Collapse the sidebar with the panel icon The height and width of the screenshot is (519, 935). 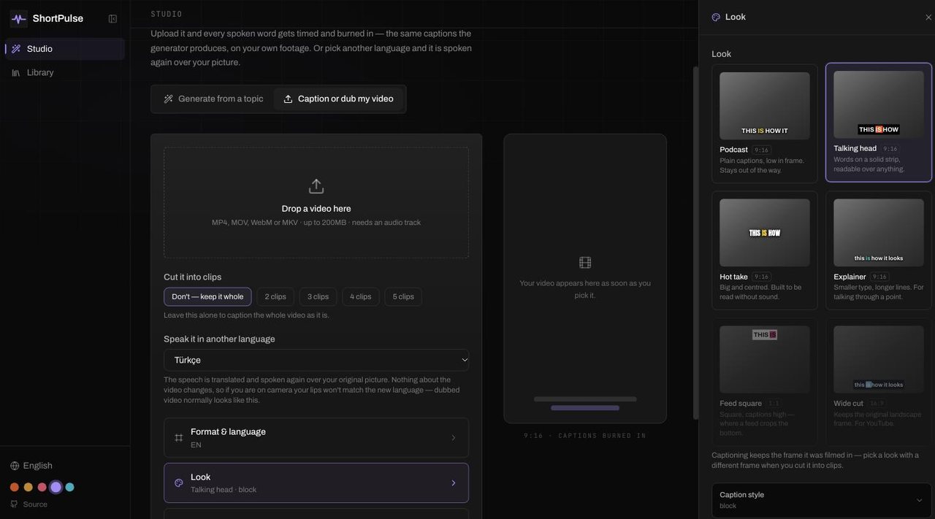pyautogui.click(x=112, y=19)
